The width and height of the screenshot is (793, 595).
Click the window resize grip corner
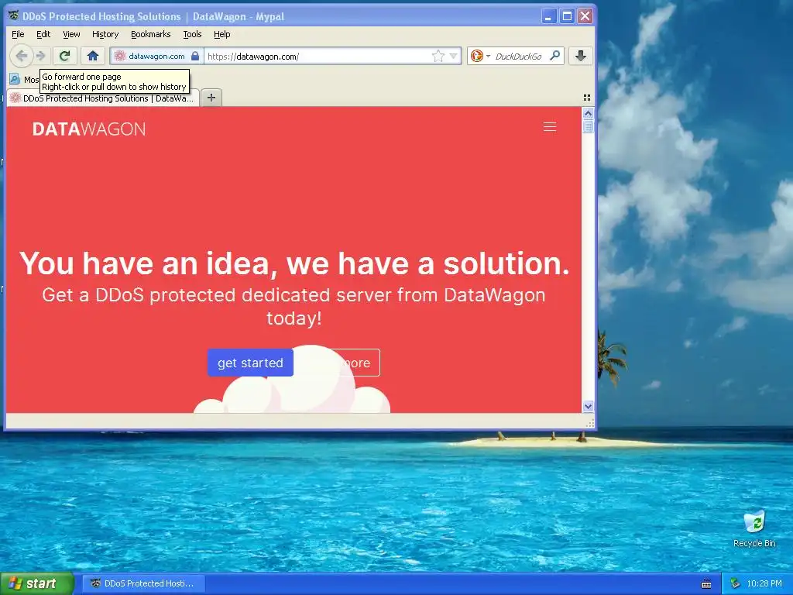pyautogui.click(x=589, y=424)
